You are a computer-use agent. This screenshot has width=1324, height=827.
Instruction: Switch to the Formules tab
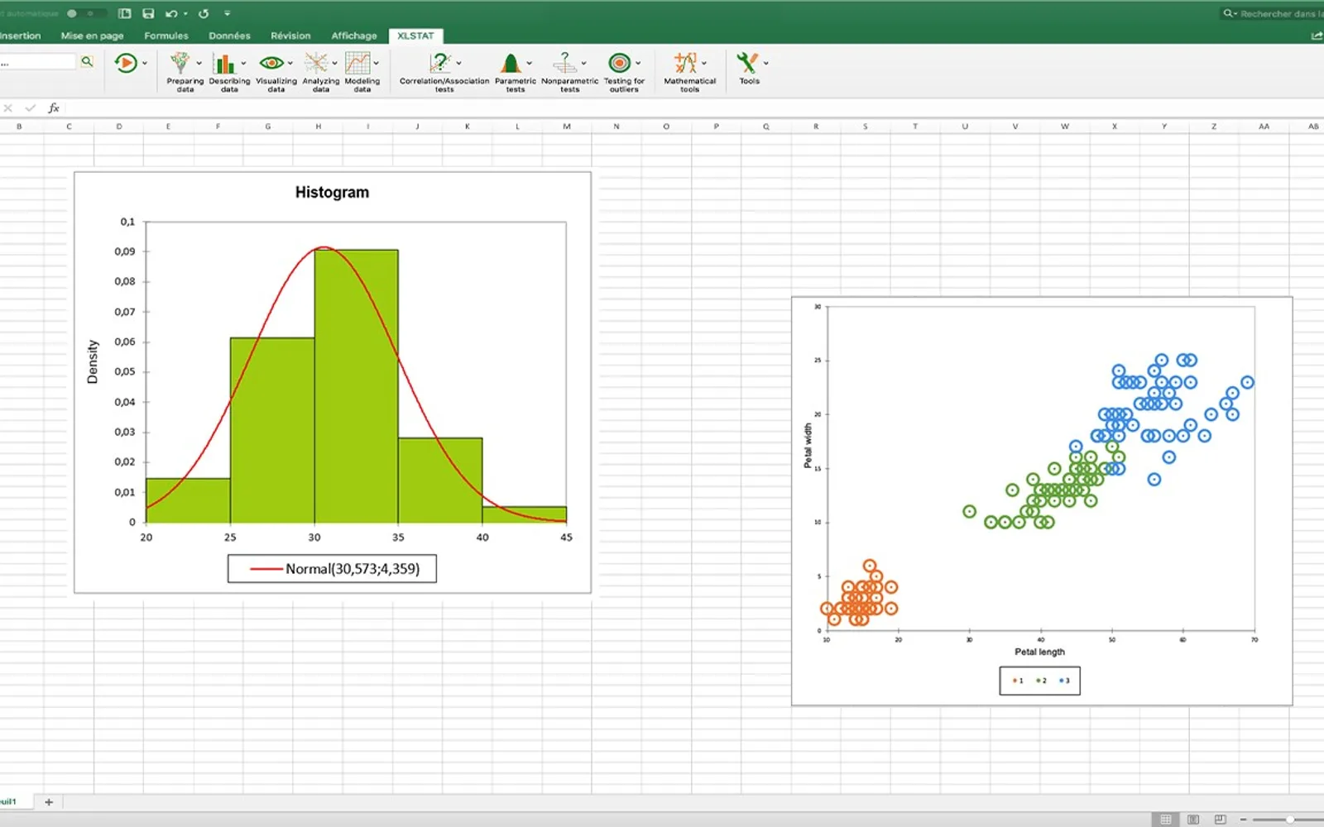(166, 36)
